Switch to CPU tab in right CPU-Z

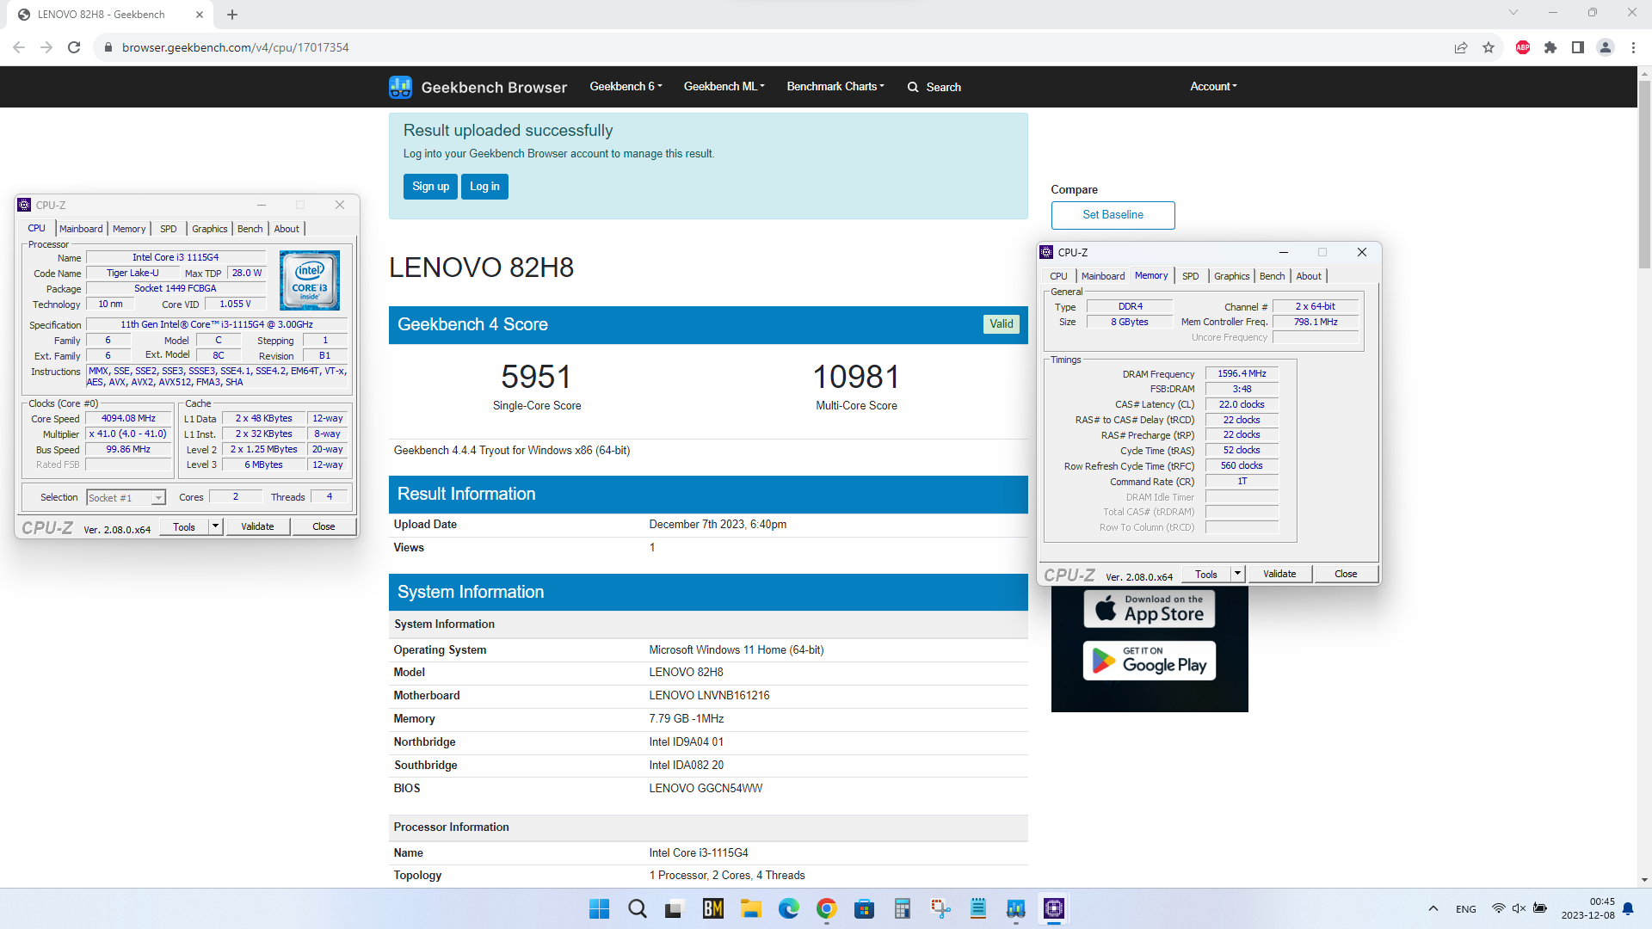(x=1058, y=276)
